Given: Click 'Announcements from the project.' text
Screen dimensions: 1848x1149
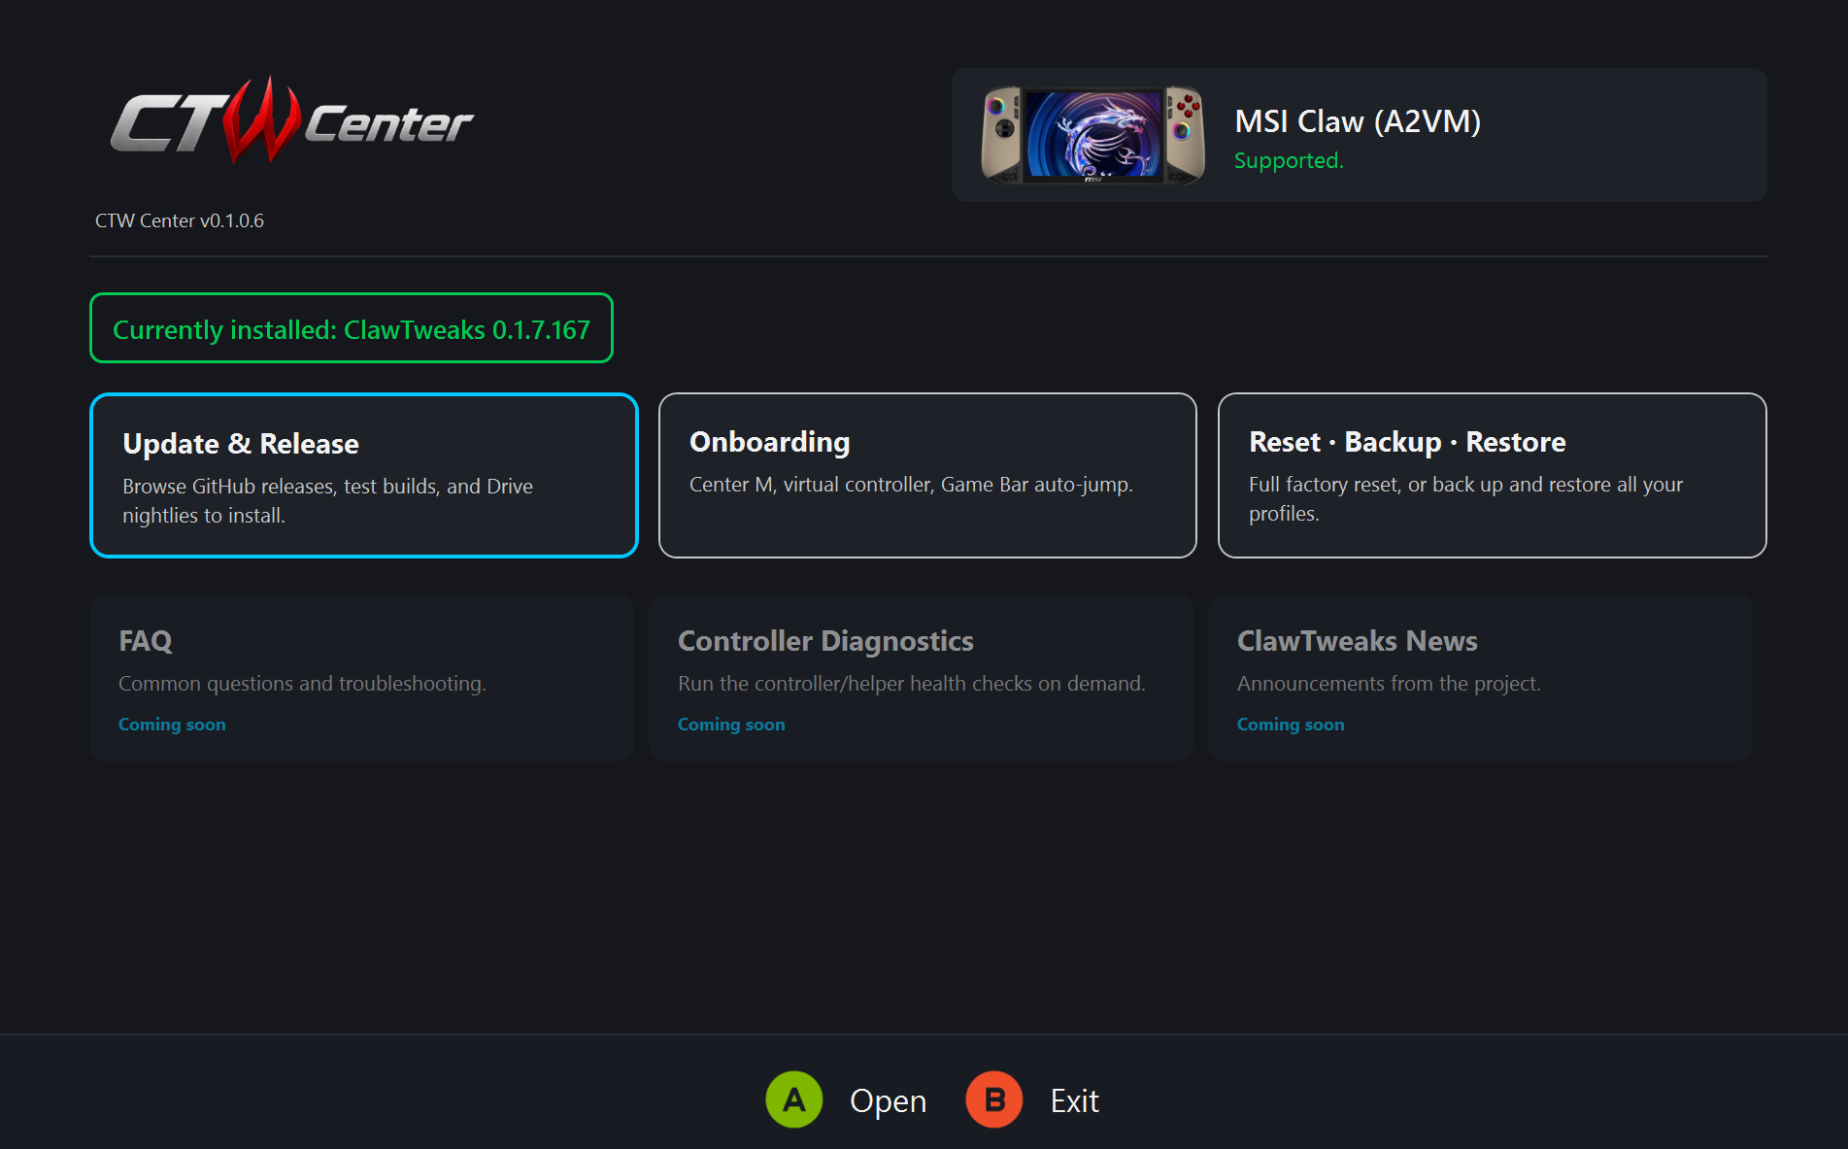Looking at the screenshot, I should pos(1389,684).
